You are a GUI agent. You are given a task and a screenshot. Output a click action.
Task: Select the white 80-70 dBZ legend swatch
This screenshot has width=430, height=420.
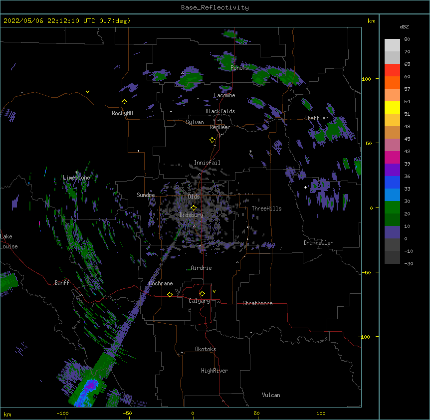[x=392, y=45]
